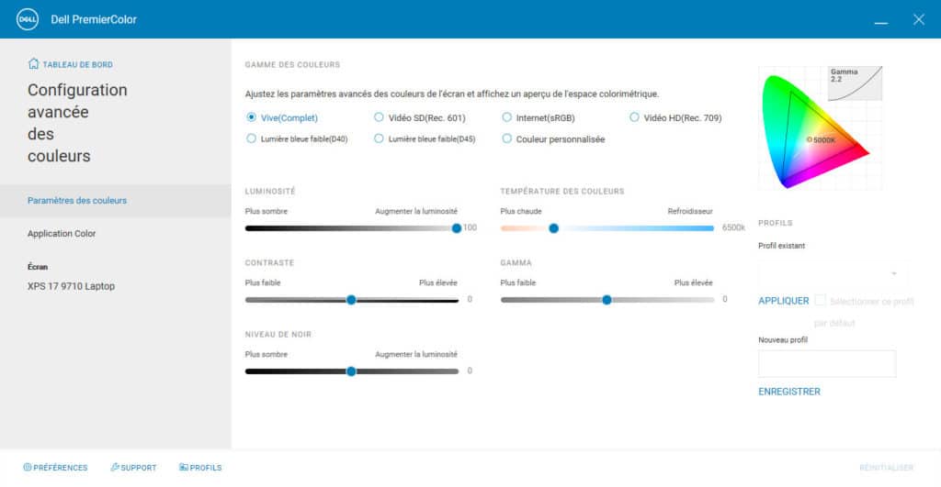Click the color temperature slider handle
The height and width of the screenshot is (487, 941).
coord(554,228)
